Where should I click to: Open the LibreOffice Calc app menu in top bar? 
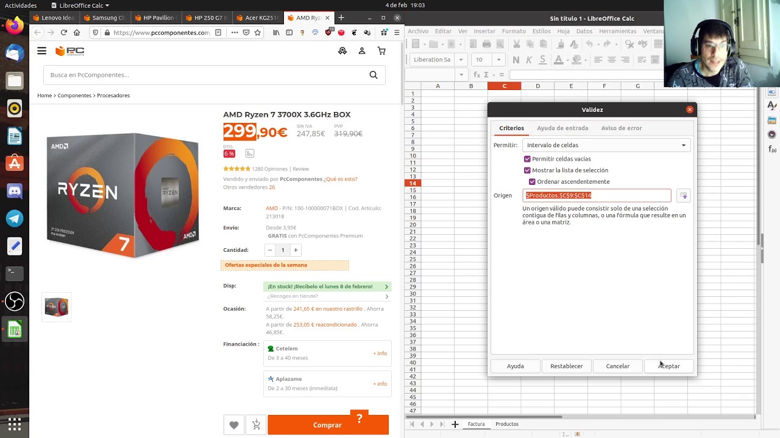tap(80, 5)
